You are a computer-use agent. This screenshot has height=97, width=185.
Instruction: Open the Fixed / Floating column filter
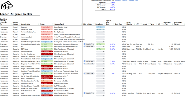tap(134, 24)
